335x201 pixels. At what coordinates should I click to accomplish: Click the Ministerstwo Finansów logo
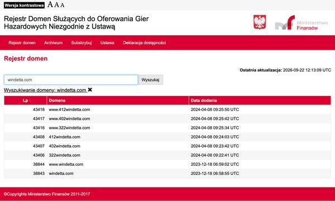click(301, 23)
